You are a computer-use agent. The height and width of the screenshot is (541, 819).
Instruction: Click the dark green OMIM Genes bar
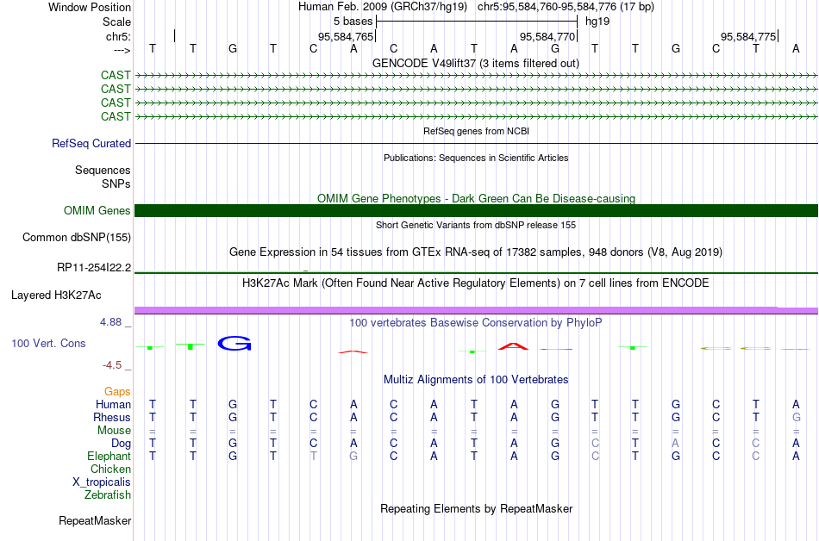pos(476,211)
